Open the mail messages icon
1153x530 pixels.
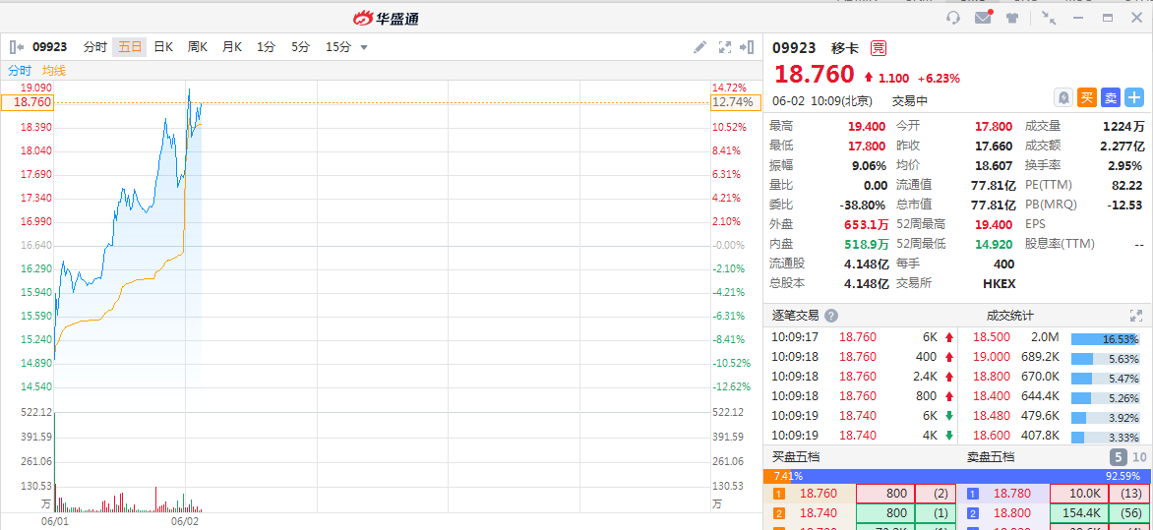click(983, 18)
